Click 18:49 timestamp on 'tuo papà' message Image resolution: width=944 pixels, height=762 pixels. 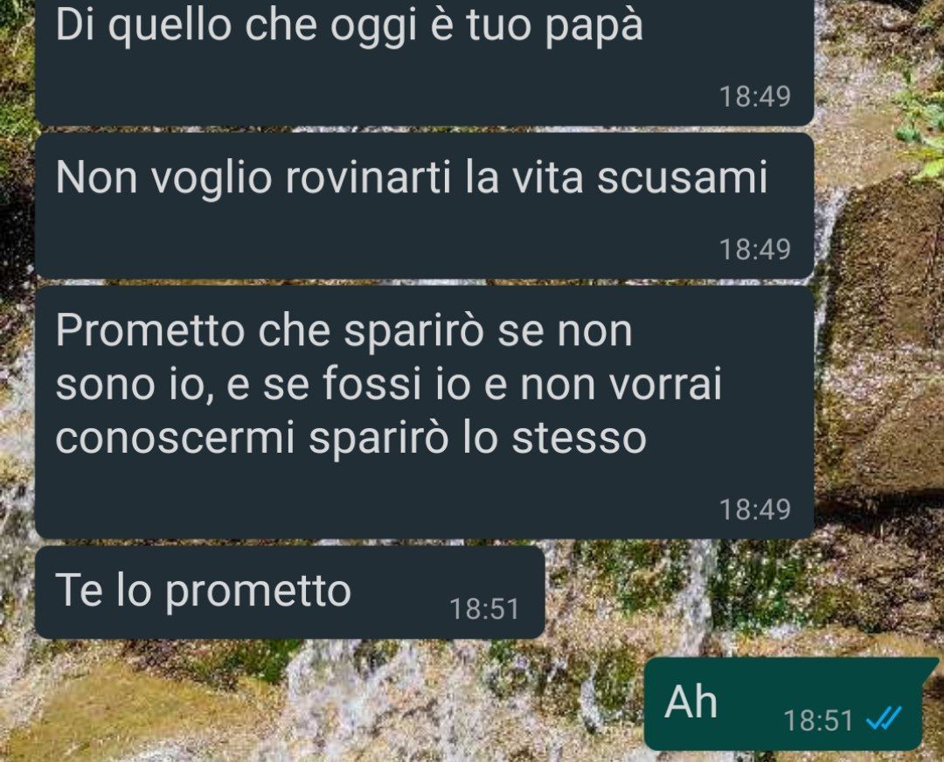point(755,96)
